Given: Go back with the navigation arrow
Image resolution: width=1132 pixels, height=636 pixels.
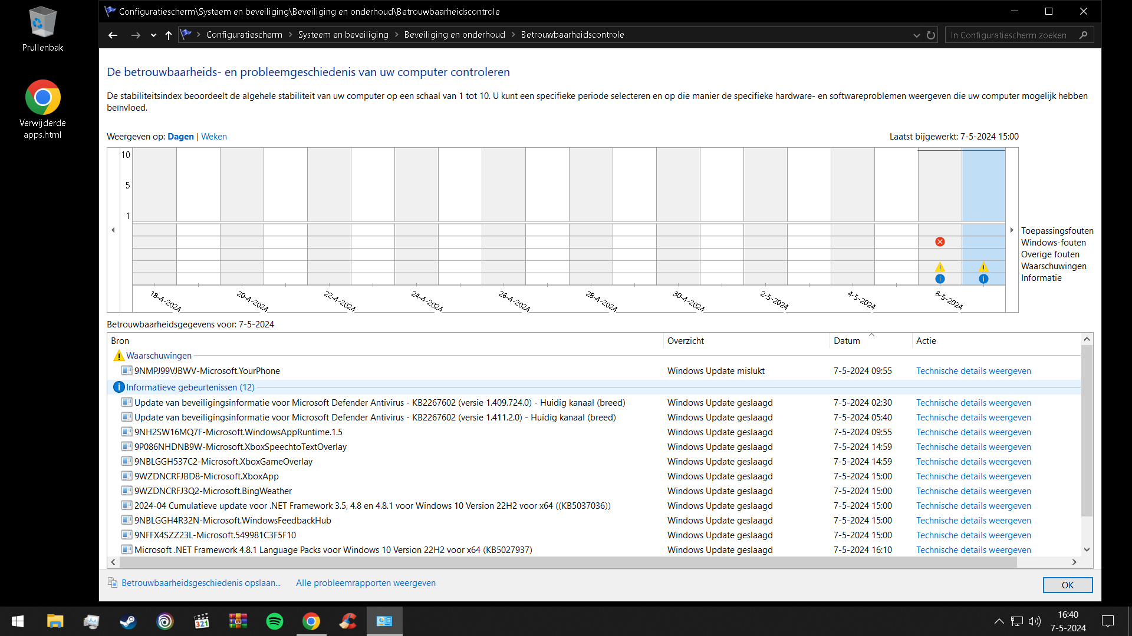Looking at the screenshot, I should tap(113, 35).
